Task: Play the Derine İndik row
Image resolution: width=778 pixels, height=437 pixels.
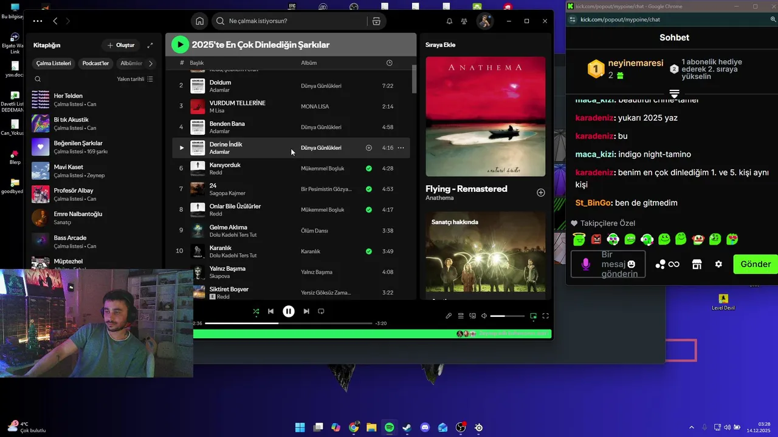Action: [181, 147]
